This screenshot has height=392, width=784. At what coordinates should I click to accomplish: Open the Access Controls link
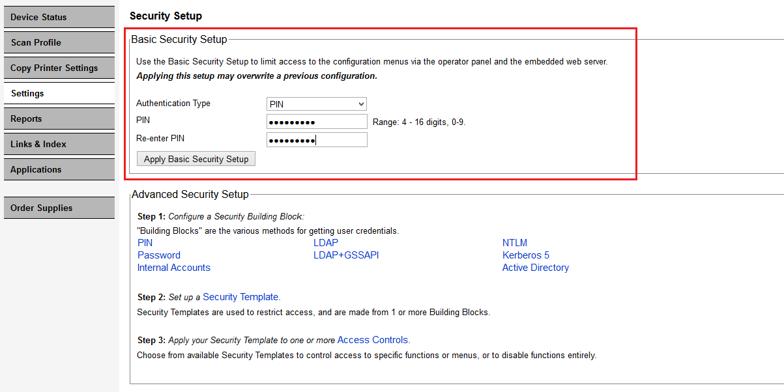tap(372, 339)
